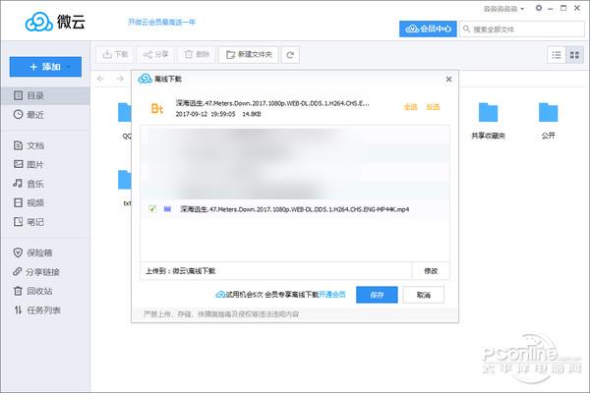Open settings gear in title bar
Screen dimensions: 590x393
[539, 8]
